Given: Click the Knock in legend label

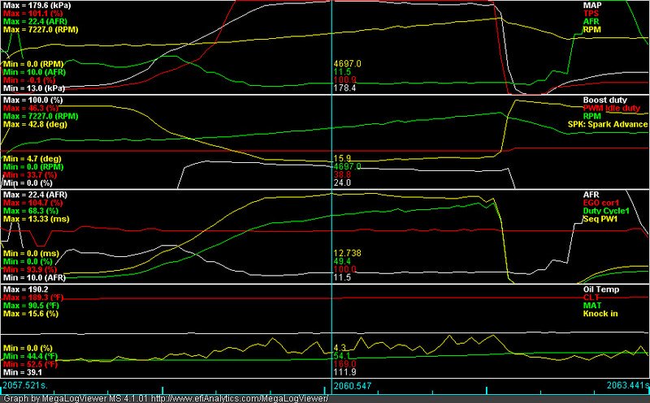Looking at the screenshot, I should click(x=600, y=314).
